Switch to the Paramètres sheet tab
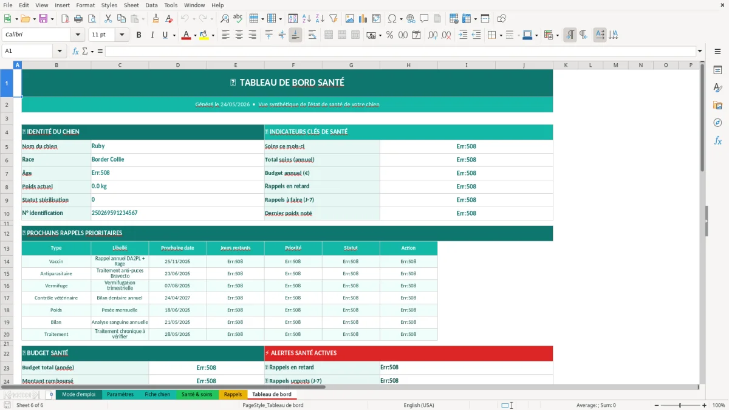Viewport: 729px width, 410px height. pos(120,395)
